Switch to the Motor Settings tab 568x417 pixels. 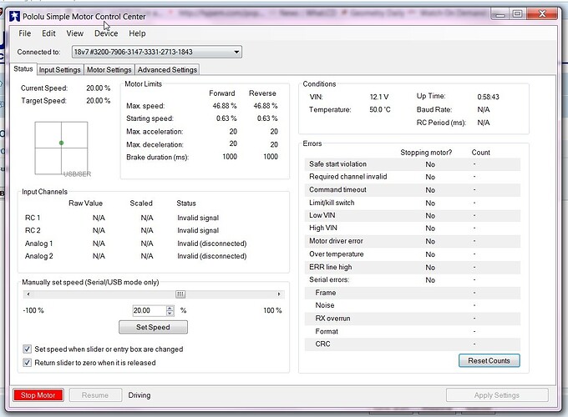point(109,70)
